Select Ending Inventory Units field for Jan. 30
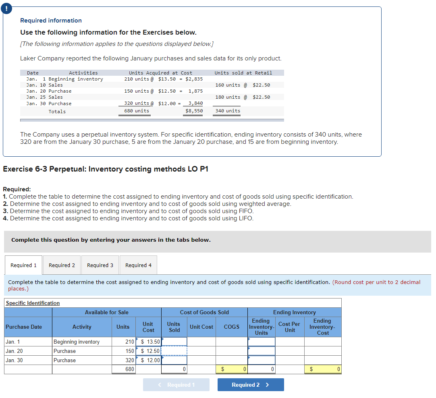The height and width of the screenshot is (398, 436). [262, 360]
